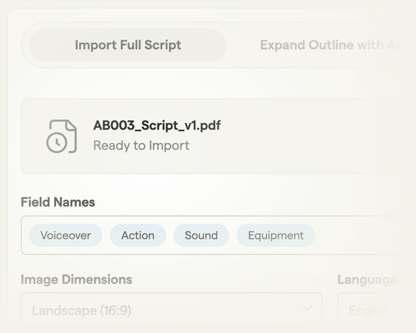This screenshot has height=333, width=416.
Task: Click the AB003_Script_v1.pdf filename
Action: [157, 125]
